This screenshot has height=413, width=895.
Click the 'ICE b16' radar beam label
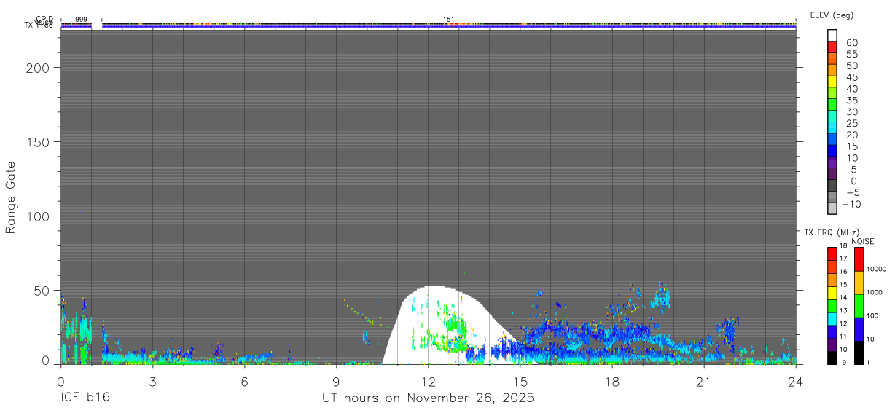tap(85, 398)
